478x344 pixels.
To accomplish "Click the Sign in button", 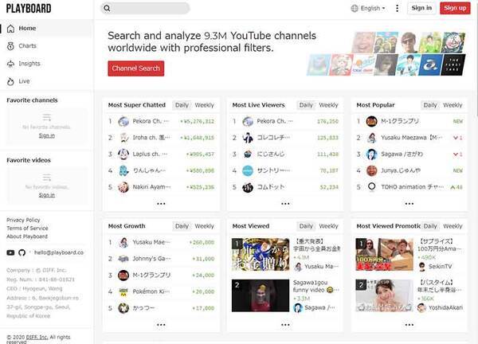I will tap(421, 8).
